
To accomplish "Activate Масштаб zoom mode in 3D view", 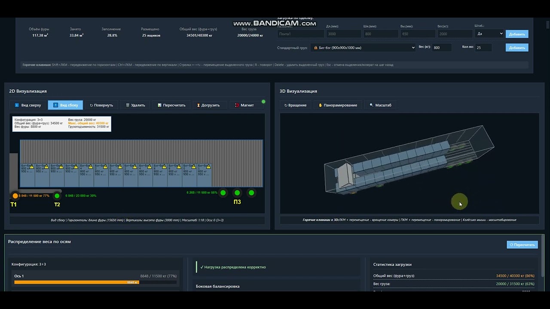I will 380,105.
